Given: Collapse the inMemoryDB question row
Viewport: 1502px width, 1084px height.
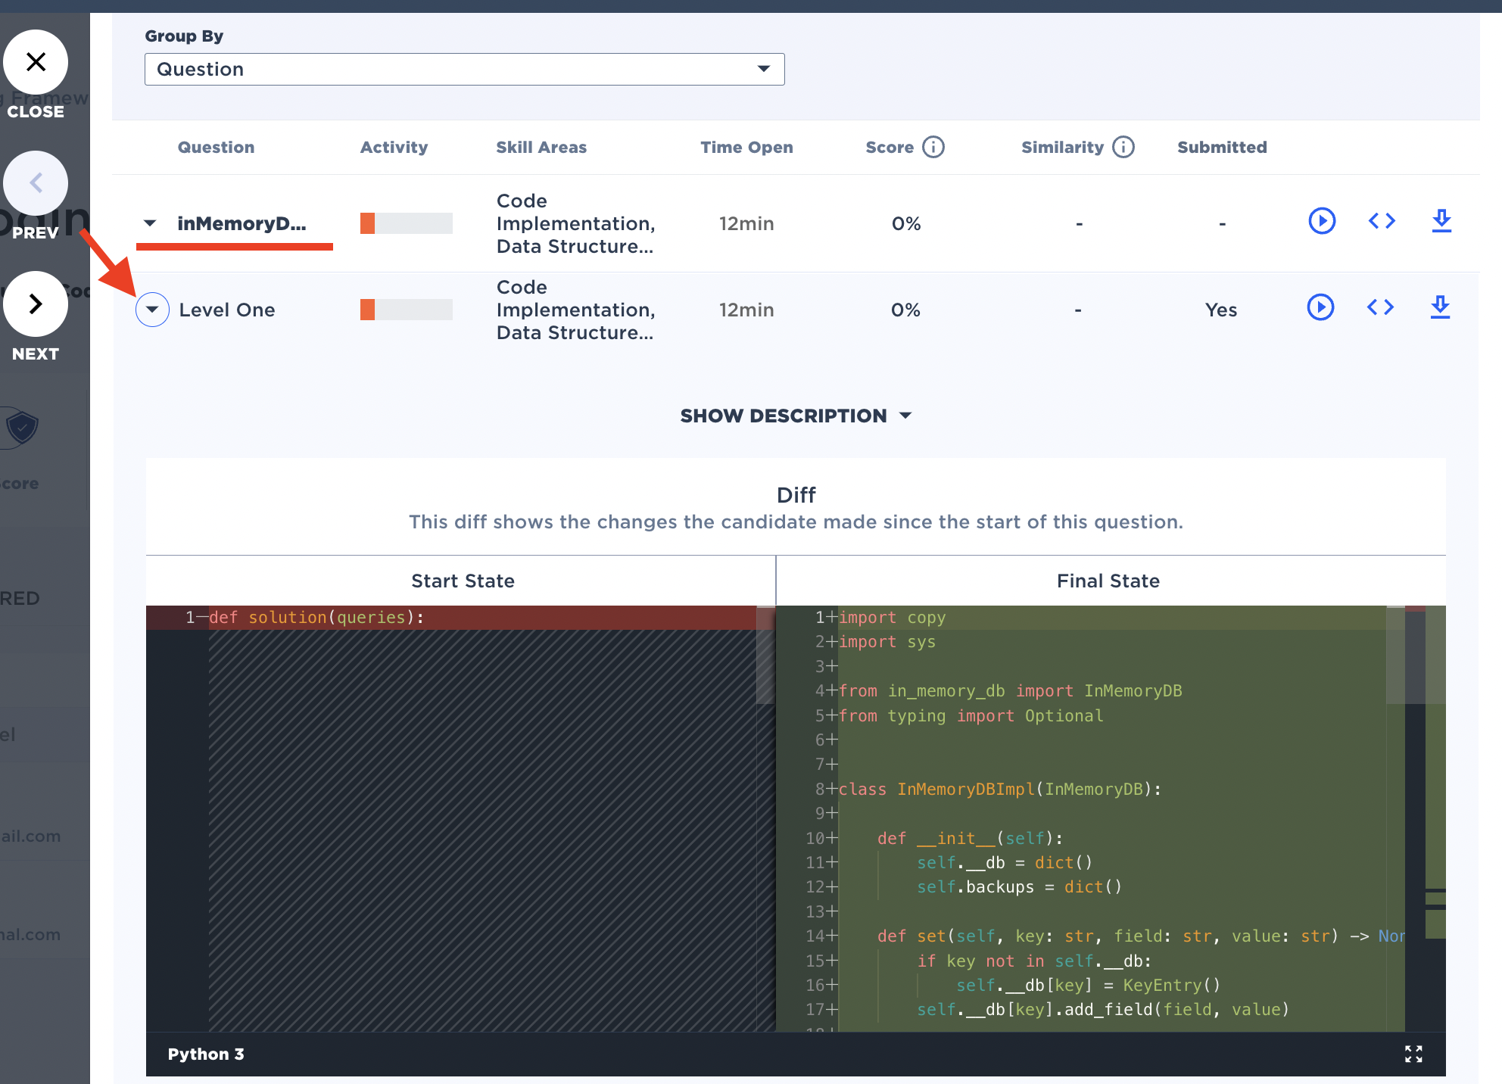Looking at the screenshot, I should click(x=150, y=223).
